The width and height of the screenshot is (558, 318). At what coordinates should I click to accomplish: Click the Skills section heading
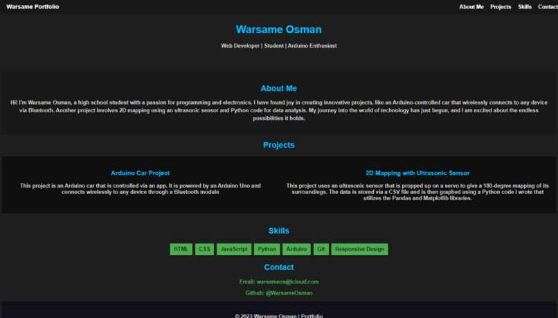pos(278,231)
